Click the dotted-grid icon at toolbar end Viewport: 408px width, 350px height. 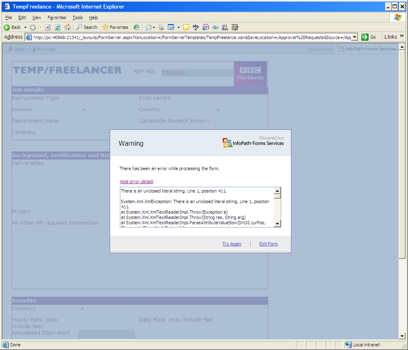coord(235,27)
